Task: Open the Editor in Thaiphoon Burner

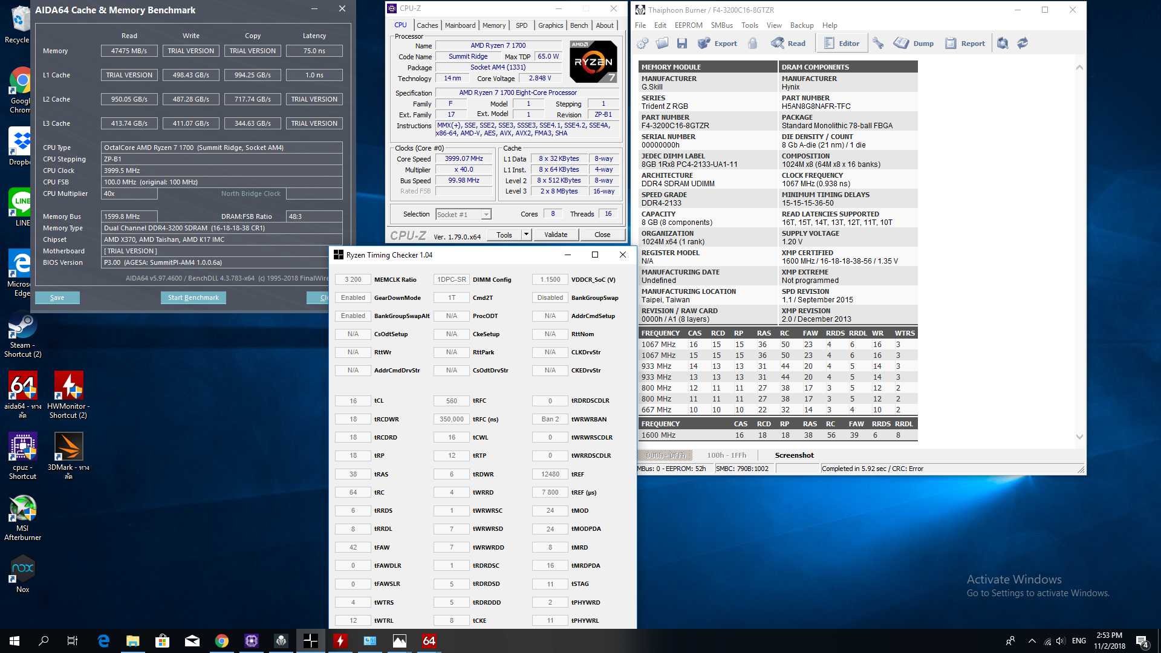Action: [842, 44]
